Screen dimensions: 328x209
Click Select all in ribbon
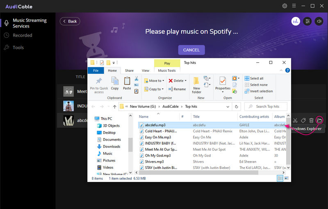coord(254,78)
